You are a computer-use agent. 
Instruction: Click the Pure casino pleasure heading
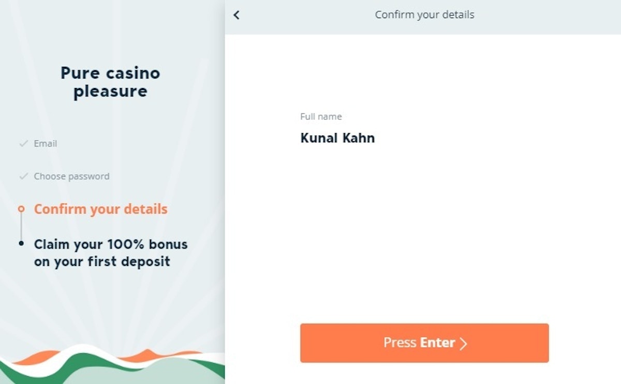point(110,82)
